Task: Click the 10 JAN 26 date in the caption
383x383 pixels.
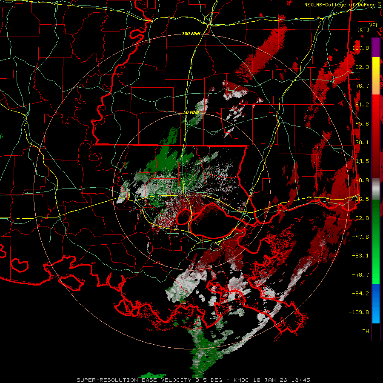Action: click(x=270, y=380)
